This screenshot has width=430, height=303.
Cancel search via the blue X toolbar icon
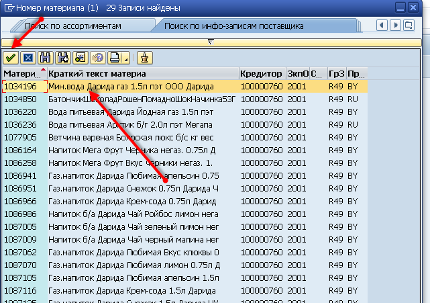28,58
